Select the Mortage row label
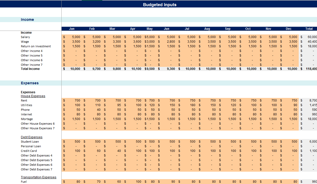 (26, 119)
